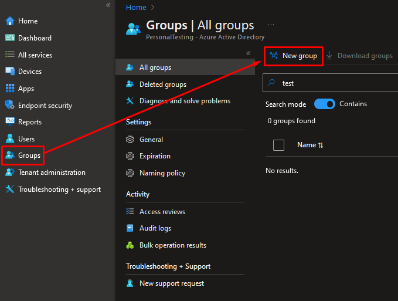Click the Bulk operation results green icon
398x301 pixels.
pyautogui.click(x=130, y=245)
